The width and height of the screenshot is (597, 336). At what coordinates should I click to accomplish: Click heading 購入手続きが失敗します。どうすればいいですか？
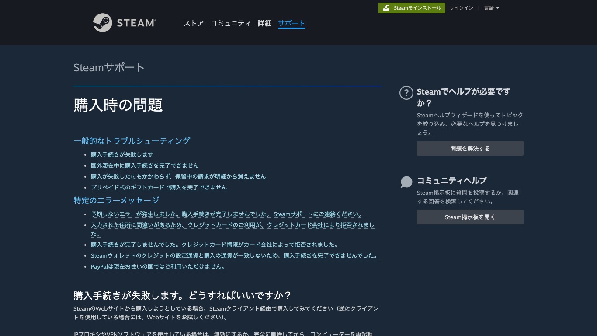[183, 295]
